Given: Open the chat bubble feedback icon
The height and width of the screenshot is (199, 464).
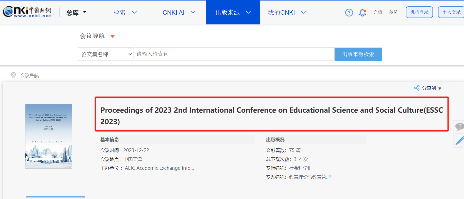Looking at the screenshot, I should click(x=459, y=127).
